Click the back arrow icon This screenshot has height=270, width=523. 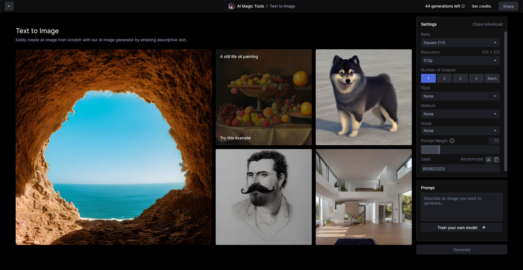[x=9, y=6]
